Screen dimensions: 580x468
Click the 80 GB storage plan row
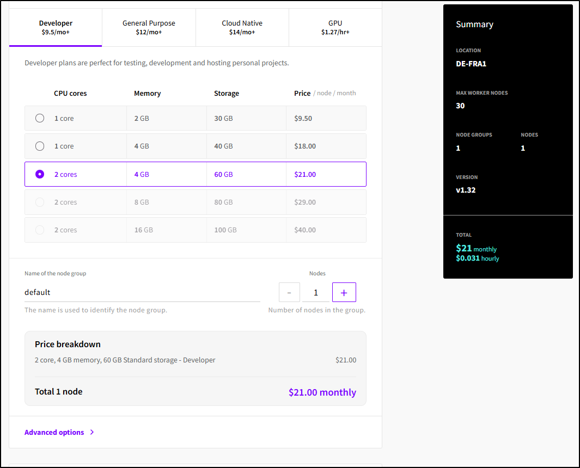[223, 202]
